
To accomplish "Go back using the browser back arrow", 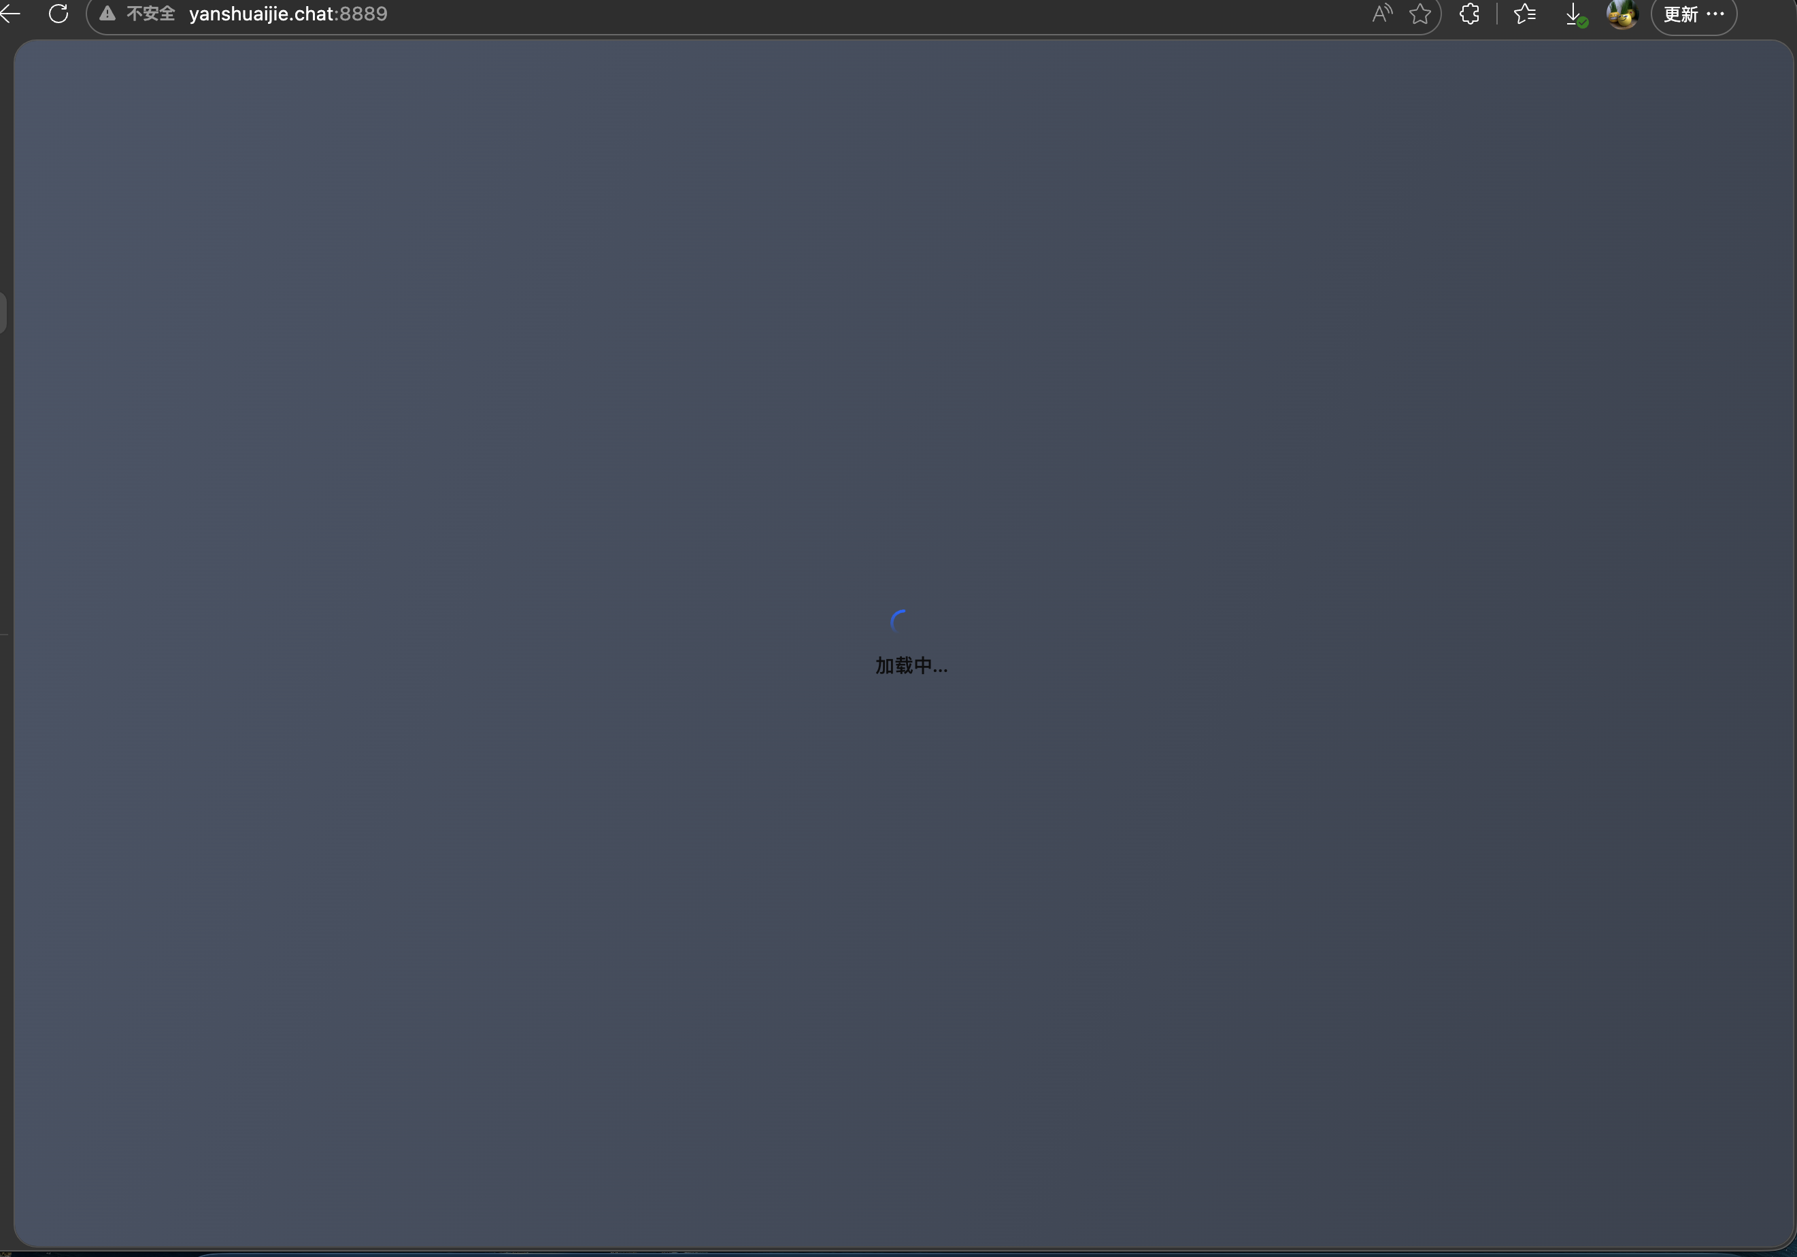I will (x=10, y=14).
